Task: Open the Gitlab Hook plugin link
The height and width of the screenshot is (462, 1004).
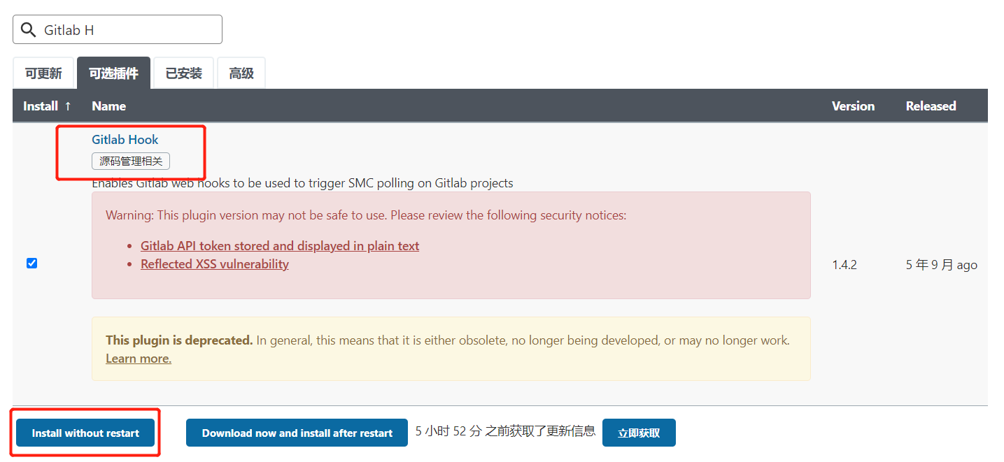Action: click(125, 140)
